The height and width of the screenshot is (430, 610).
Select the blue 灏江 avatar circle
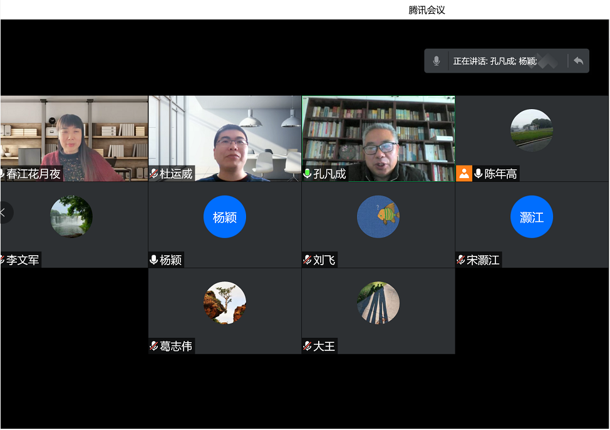pyautogui.click(x=532, y=217)
